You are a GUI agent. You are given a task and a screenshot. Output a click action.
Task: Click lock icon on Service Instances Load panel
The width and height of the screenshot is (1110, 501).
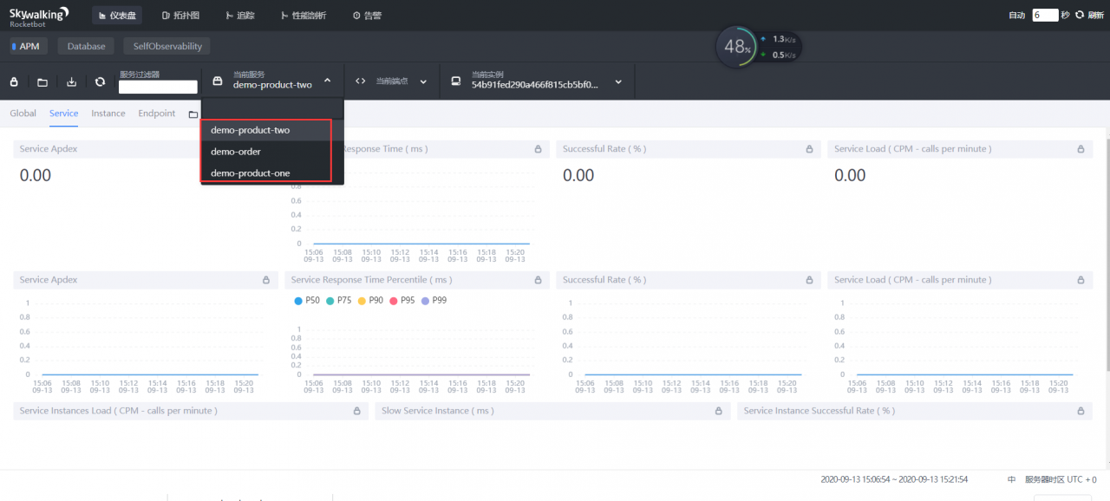tap(356, 411)
